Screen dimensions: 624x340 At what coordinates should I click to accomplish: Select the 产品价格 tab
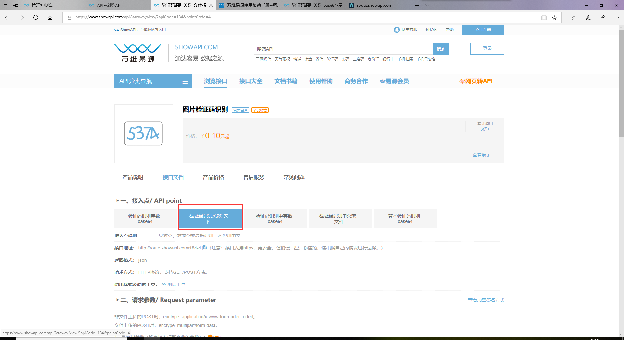(214, 177)
